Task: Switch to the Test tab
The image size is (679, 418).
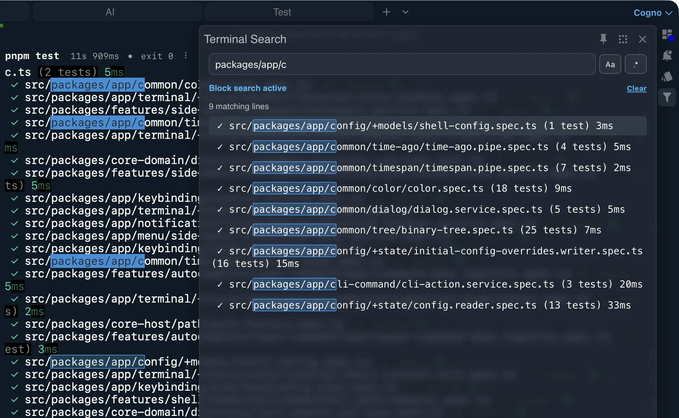Action: pos(282,12)
